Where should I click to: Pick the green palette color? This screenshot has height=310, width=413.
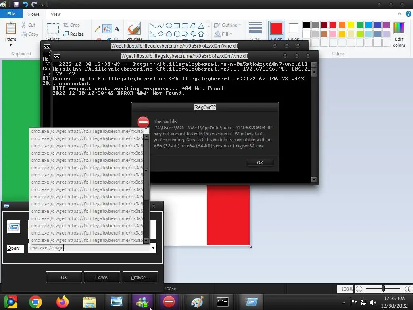tap(359, 25)
